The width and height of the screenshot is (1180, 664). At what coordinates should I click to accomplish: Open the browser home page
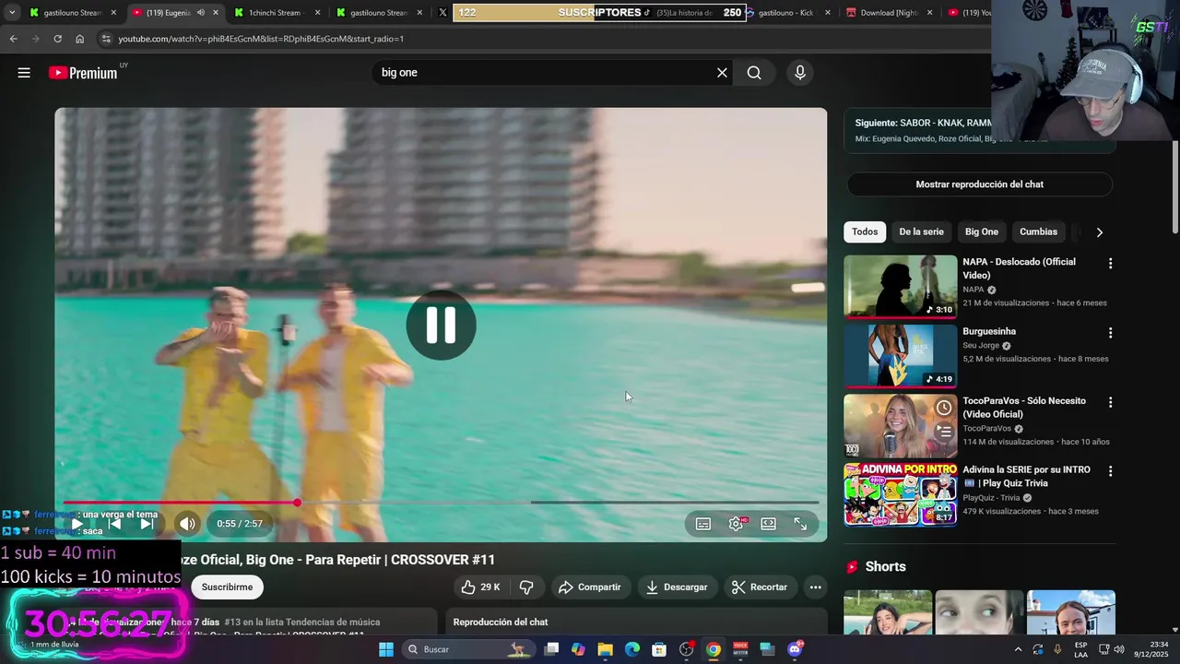click(x=79, y=39)
